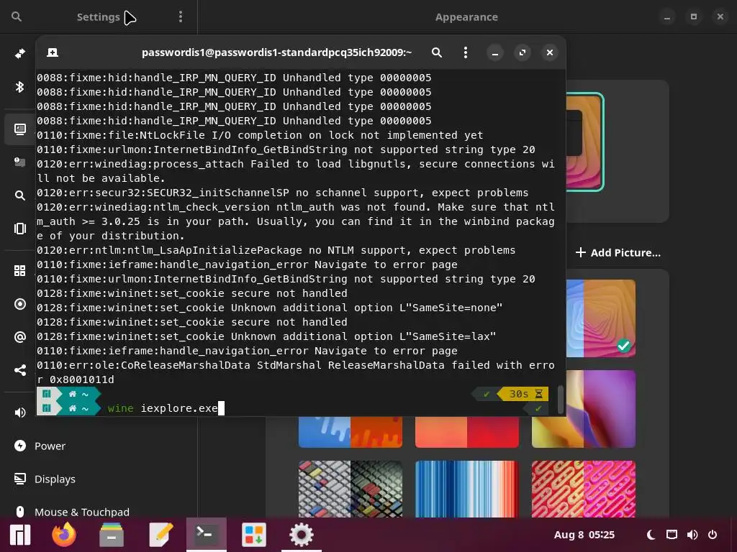Choose the blue and orange drip wallpaper
This screenshot has width=737, height=552.
(x=351, y=432)
